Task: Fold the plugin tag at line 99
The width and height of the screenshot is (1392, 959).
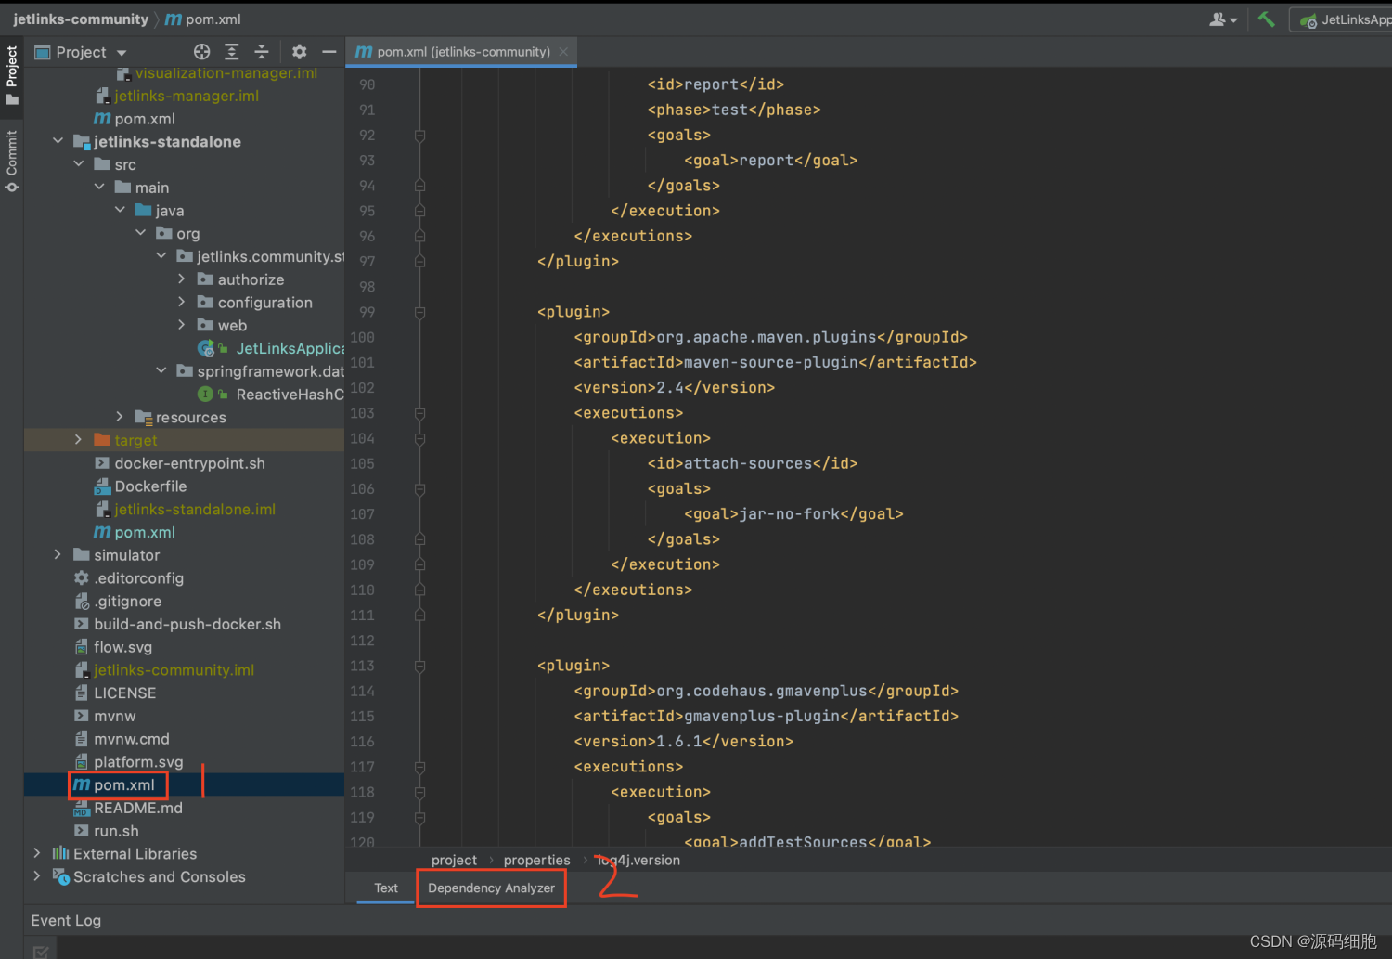Action: 419,313
